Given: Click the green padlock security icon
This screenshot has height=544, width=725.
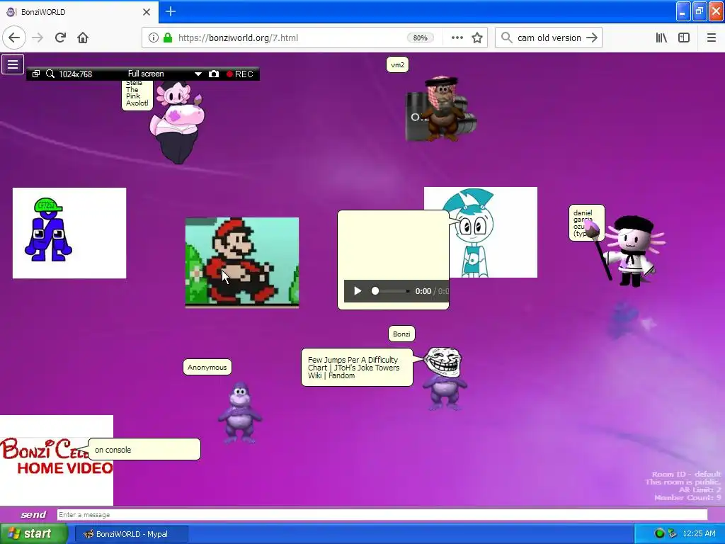Looking at the screenshot, I should coord(168,38).
